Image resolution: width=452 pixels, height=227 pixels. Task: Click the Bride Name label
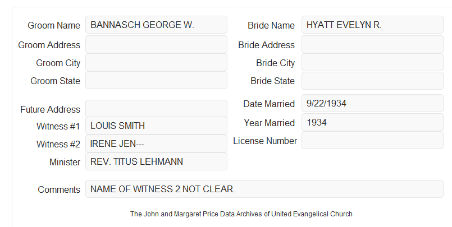pyautogui.click(x=271, y=25)
